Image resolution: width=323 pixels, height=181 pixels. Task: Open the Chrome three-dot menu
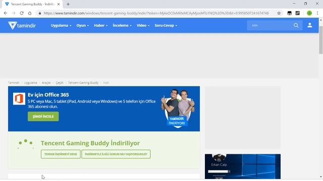point(317,13)
